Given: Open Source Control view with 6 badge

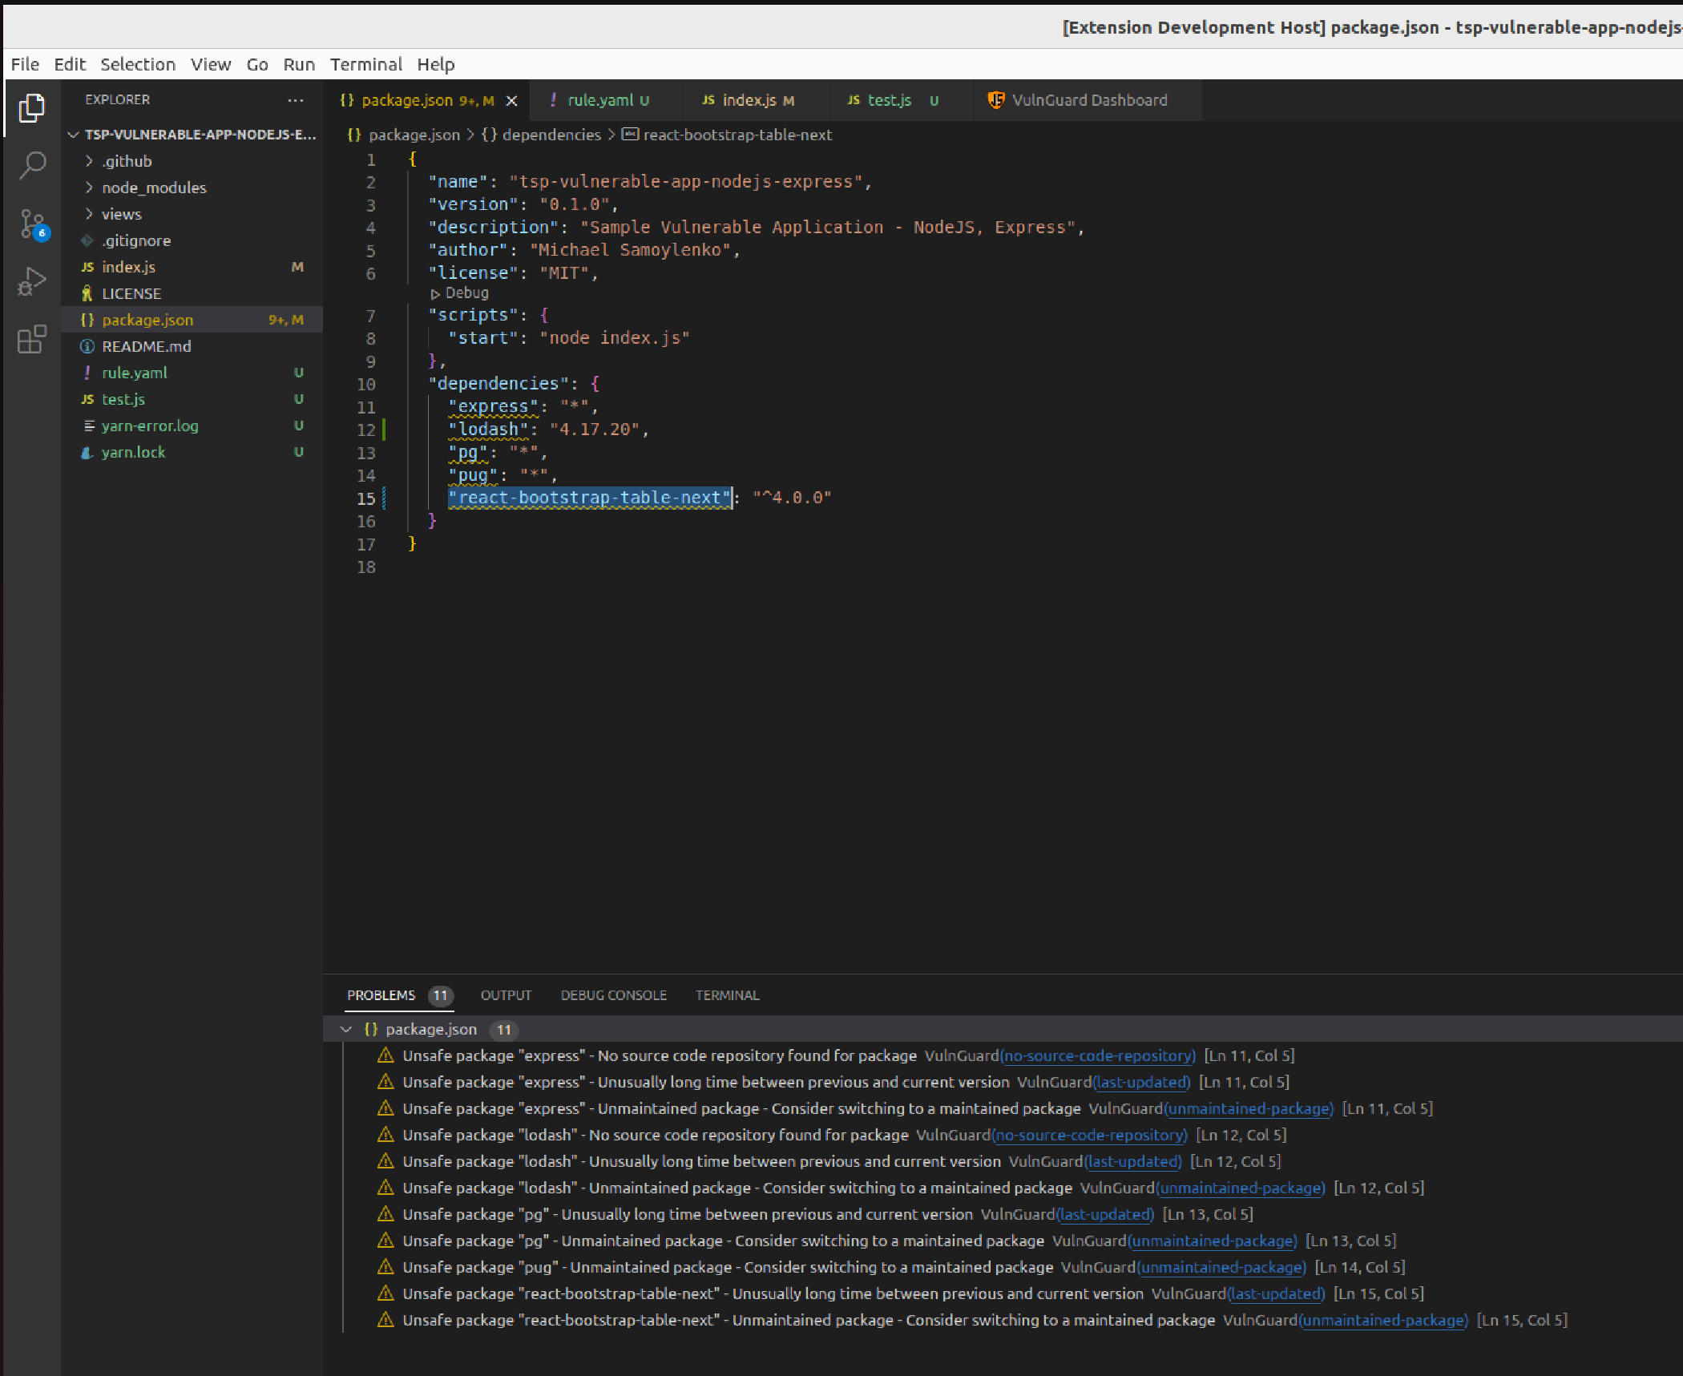Looking at the screenshot, I should [x=32, y=224].
